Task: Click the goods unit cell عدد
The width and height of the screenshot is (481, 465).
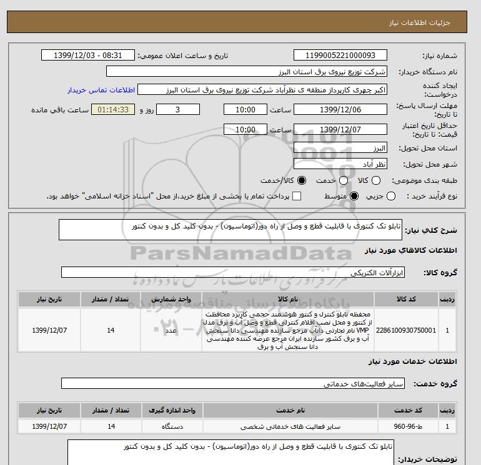Action: click(x=171, y=330)
